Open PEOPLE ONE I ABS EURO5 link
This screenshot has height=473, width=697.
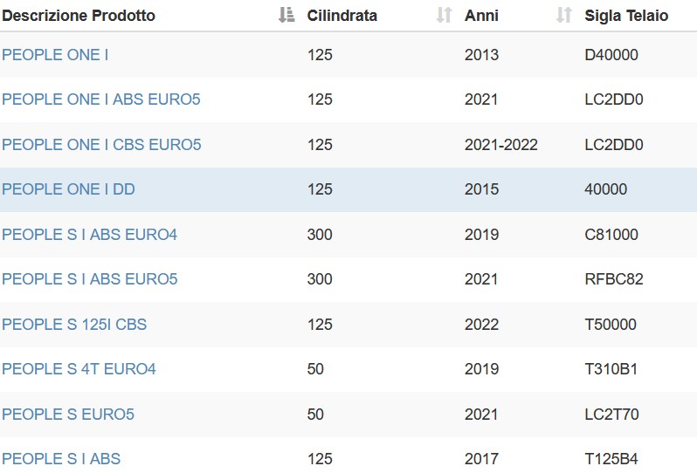click(x=101, y=99)
